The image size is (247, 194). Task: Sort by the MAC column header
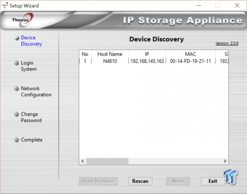coord(190,54)
